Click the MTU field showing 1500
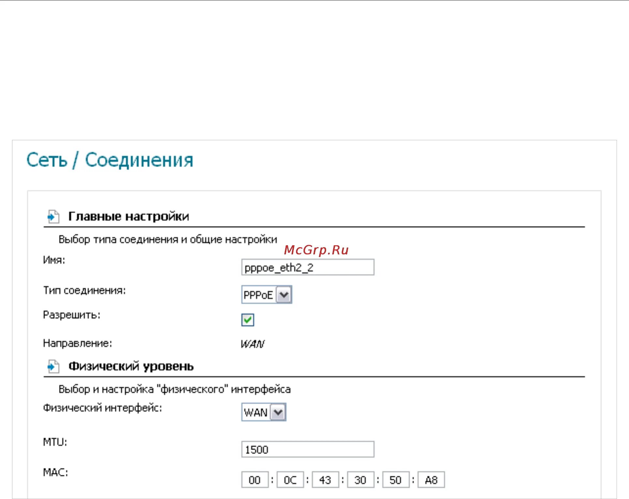Image resolution: width=629 pixels, height=499 pixels. coord(307,450)
